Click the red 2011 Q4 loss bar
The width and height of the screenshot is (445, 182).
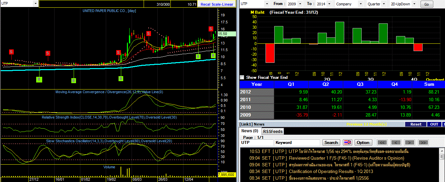pos(418,47)
